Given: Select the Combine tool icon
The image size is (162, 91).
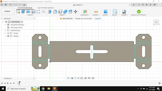Looking at the screenshot, I should point(65,12).
